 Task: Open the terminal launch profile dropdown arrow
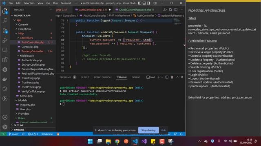click(162, 77)
